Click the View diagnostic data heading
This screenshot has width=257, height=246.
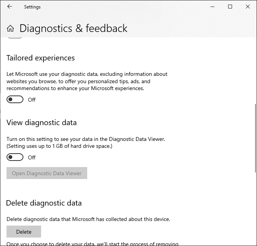(x=41, y=123)
